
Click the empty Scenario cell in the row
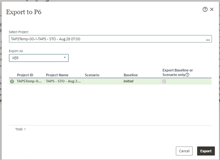pos(102,81)
